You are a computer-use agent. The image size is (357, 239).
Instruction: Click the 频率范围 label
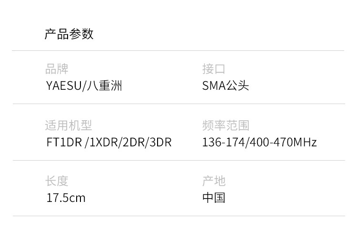pos(226,125)
